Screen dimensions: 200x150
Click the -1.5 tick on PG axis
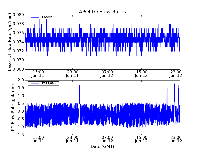pyautogui.click(x=20, y=135)
